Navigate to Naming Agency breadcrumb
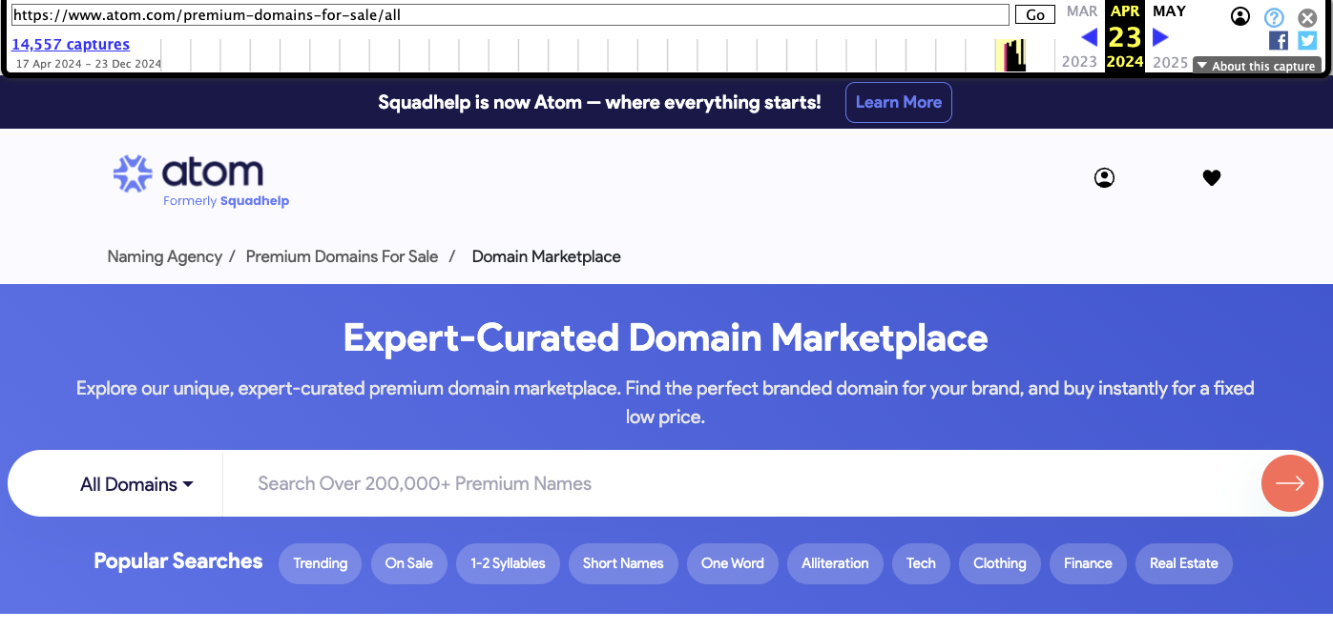 pyautogui.click(x=164, y=256)
